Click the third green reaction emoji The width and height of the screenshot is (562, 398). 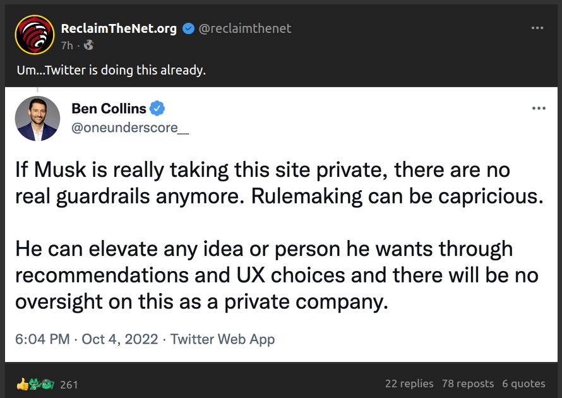click(48, 384)
